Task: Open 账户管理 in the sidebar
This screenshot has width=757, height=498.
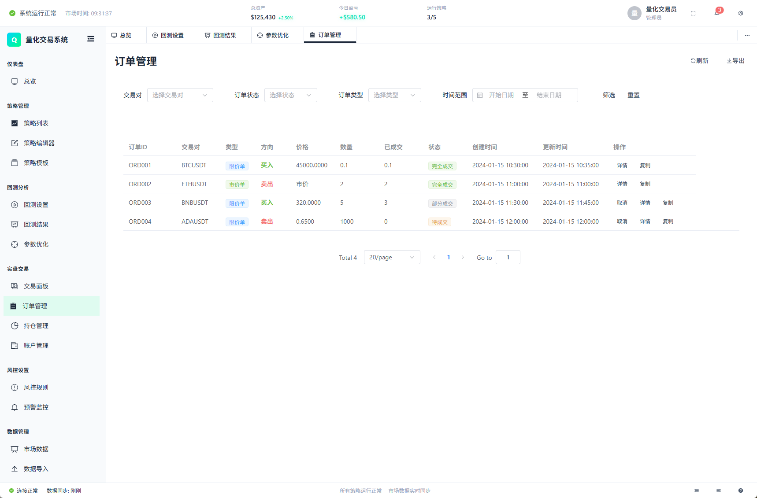Action: coord(52,346)
